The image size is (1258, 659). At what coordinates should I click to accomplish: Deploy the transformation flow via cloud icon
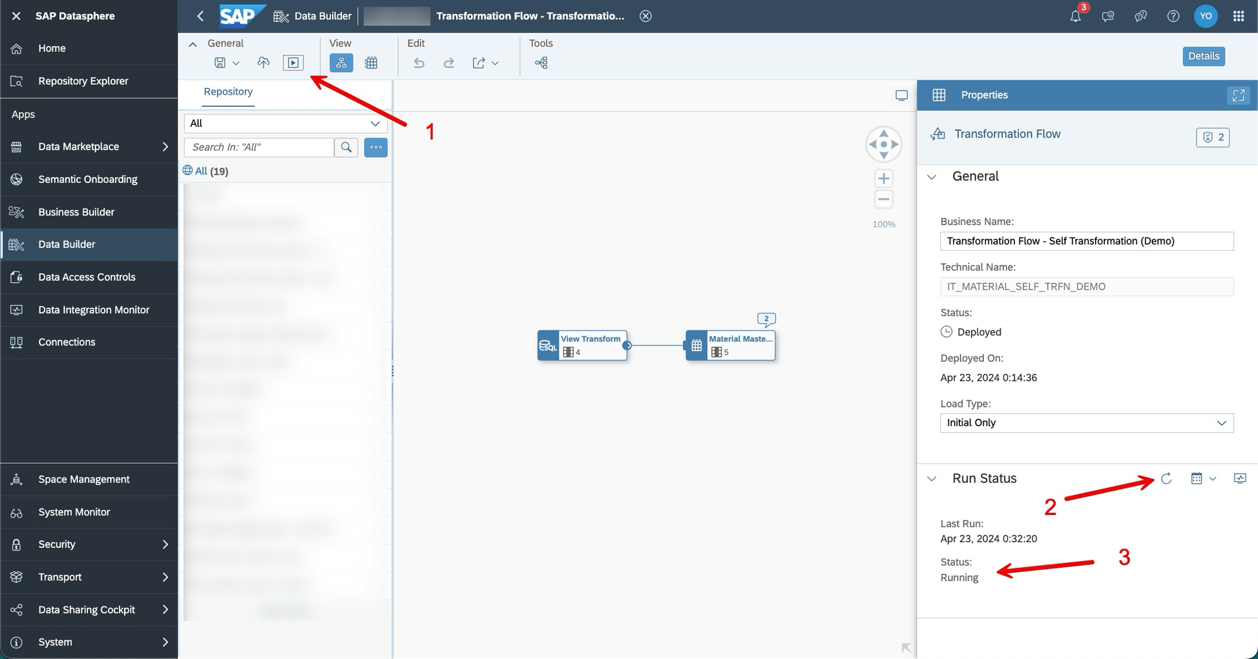[264, 63]
